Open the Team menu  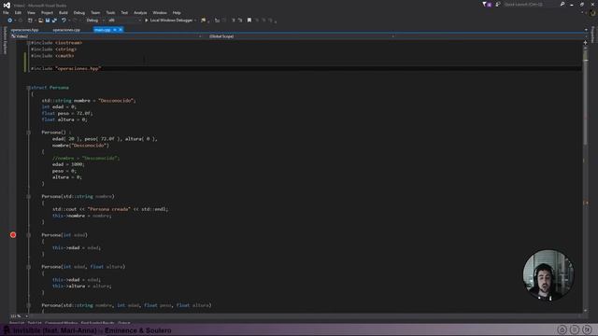point(95,12)
